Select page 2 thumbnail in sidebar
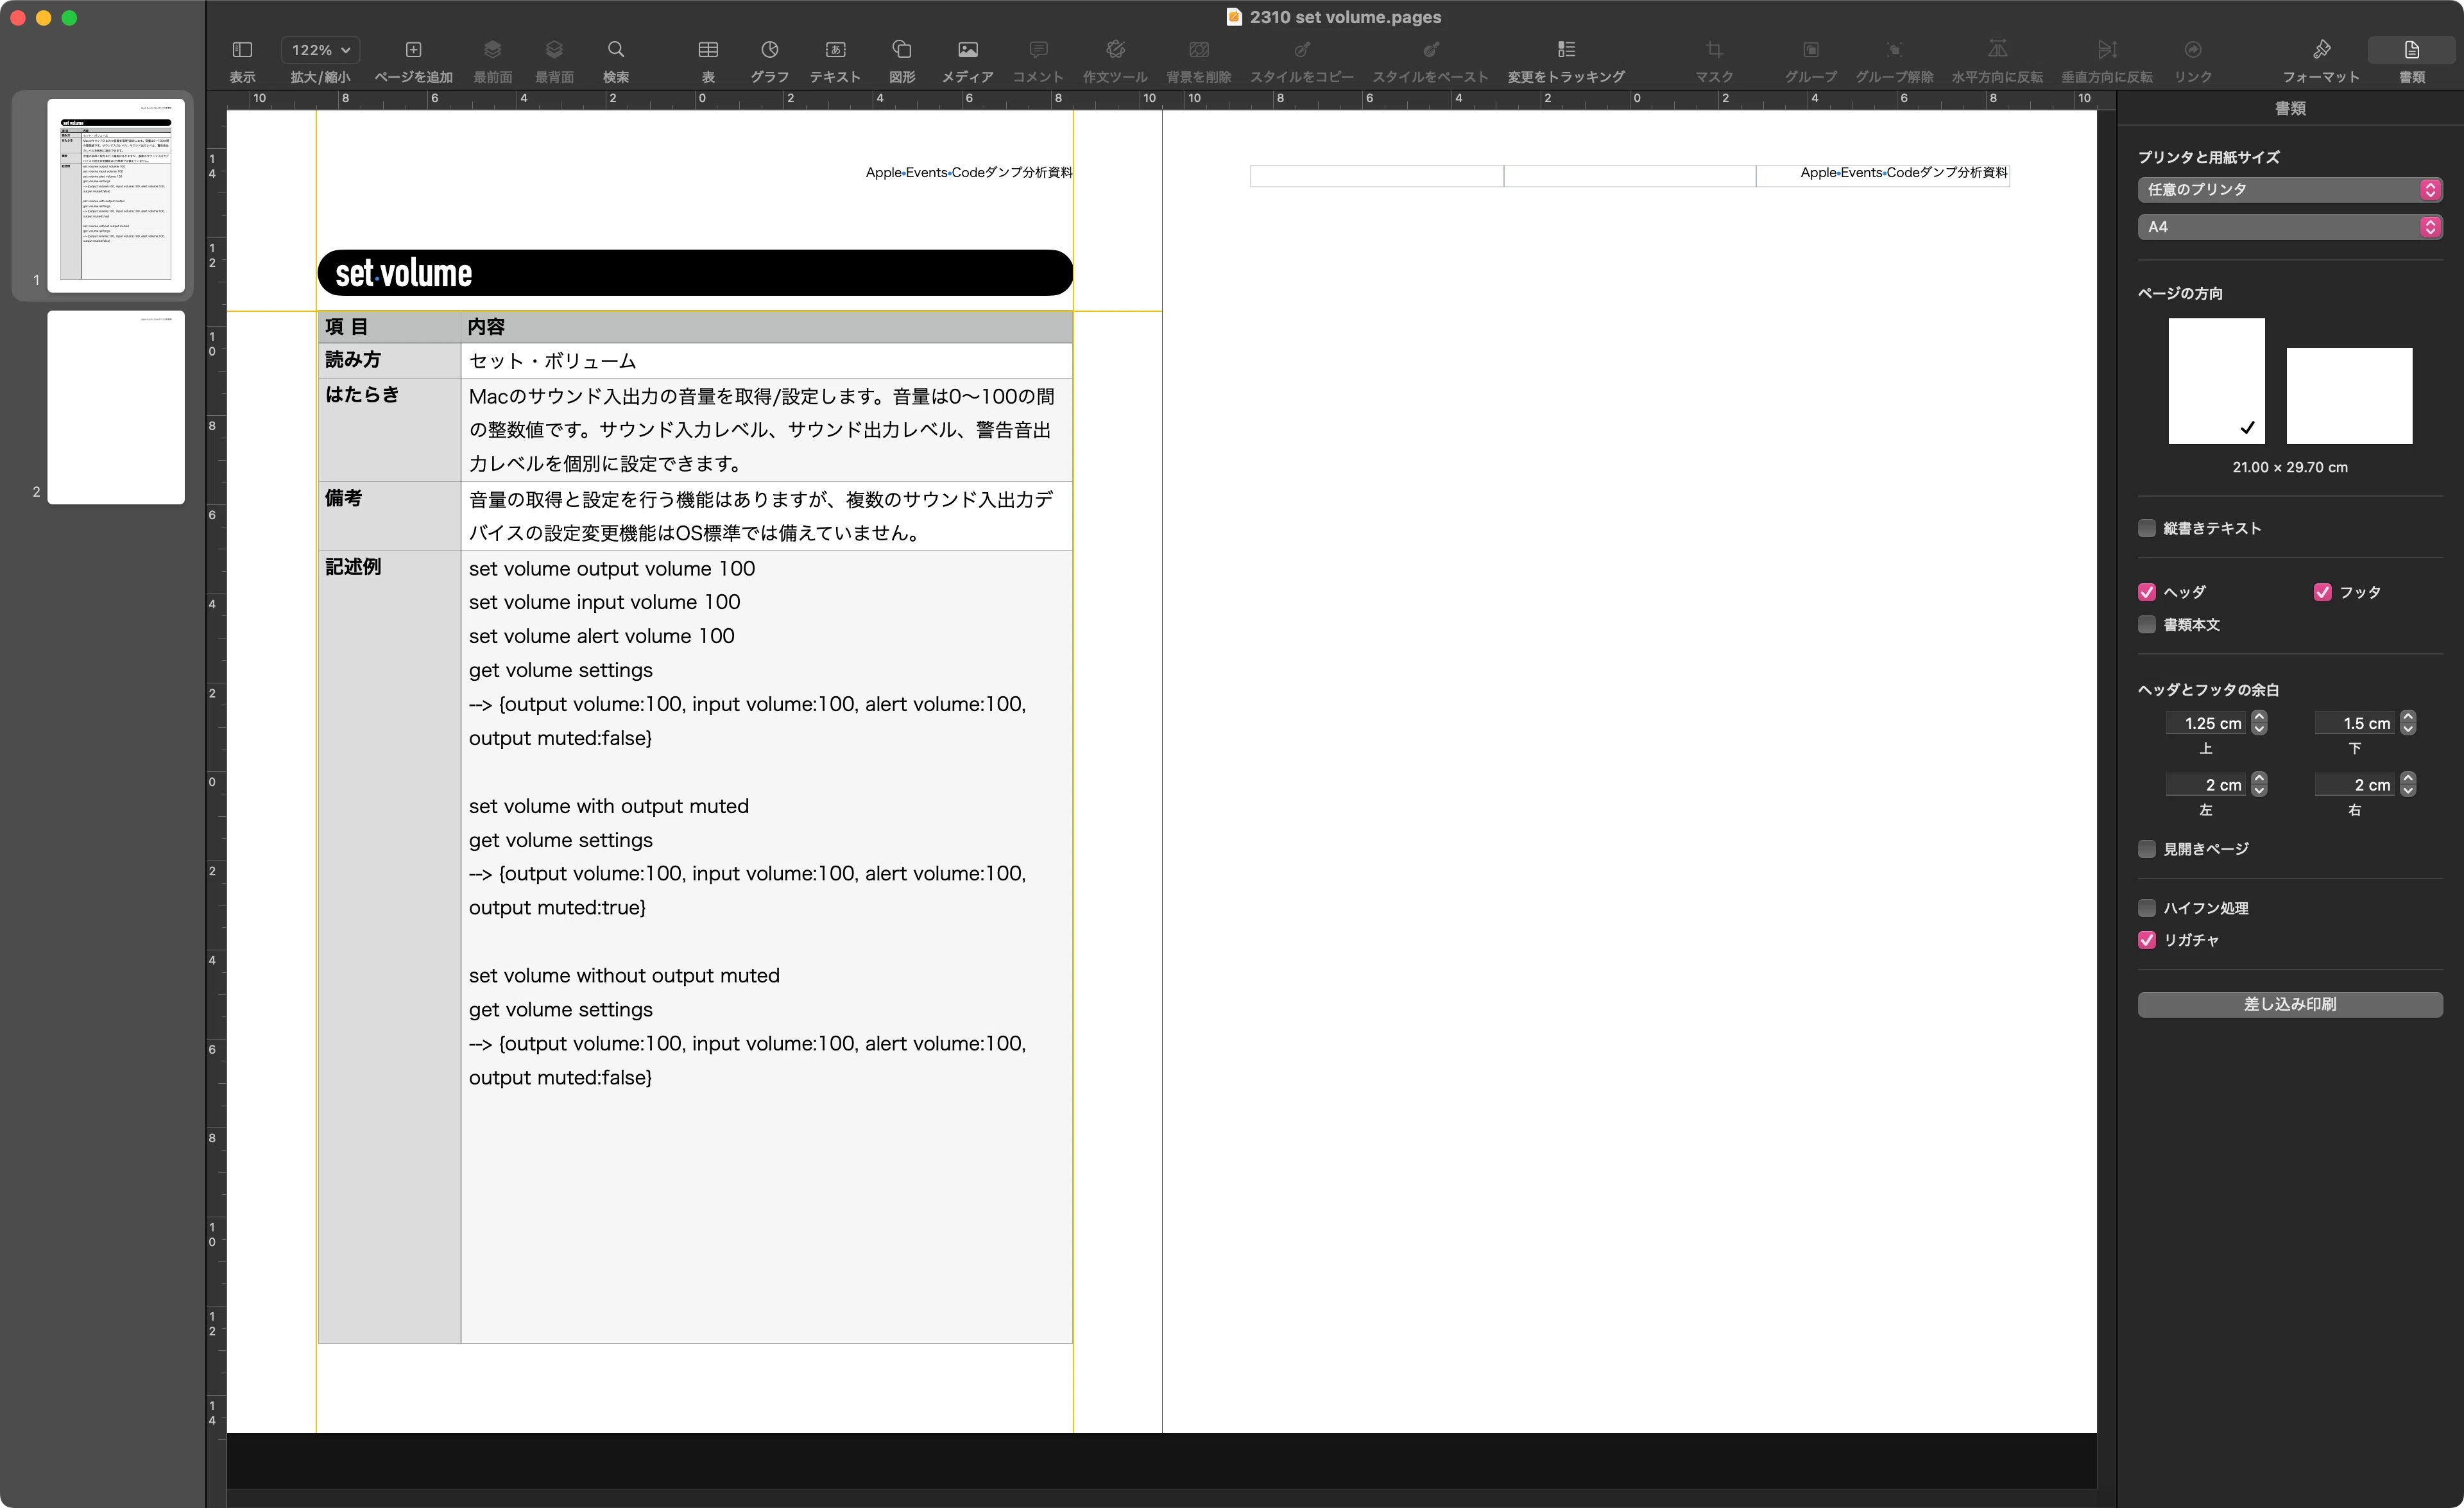The width and height of the screenshot is (2464, 1508). pyautogui.click(x=116, y=407)
